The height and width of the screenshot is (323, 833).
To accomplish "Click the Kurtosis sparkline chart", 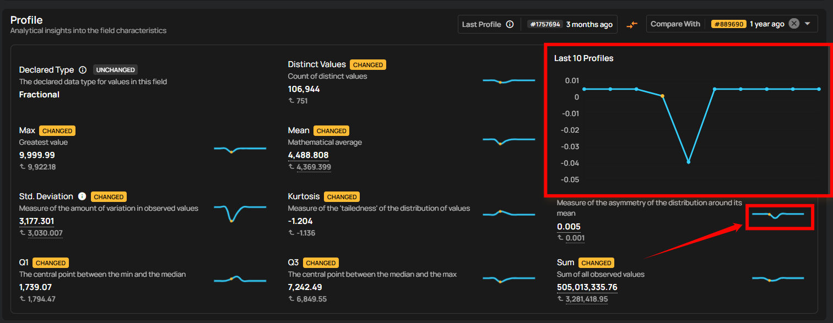I will point(509,213).
